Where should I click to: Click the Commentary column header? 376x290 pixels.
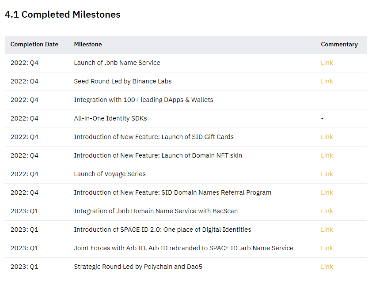click(339, 44)
